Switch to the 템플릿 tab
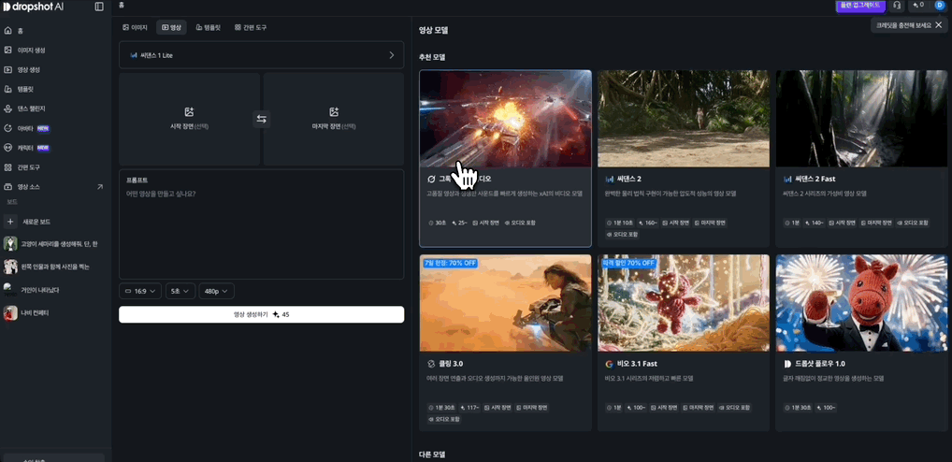 click(x=208, y=28)
